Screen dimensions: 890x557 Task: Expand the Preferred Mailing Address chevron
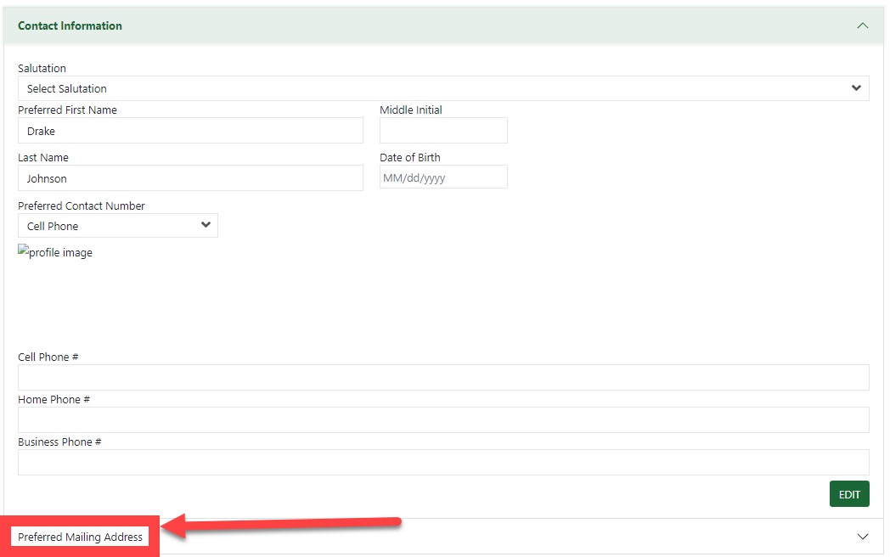pos(862,537)
